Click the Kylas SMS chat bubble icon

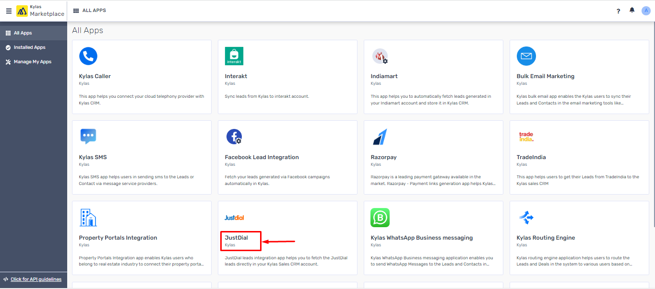[x=88, y=137]
